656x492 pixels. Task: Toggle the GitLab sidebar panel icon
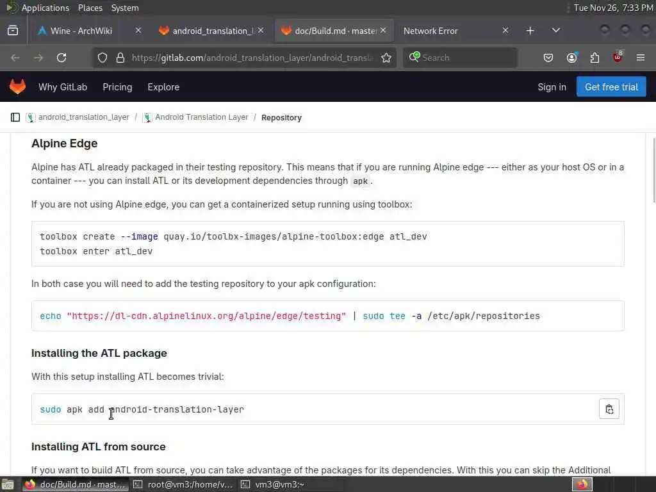point(15,117)
